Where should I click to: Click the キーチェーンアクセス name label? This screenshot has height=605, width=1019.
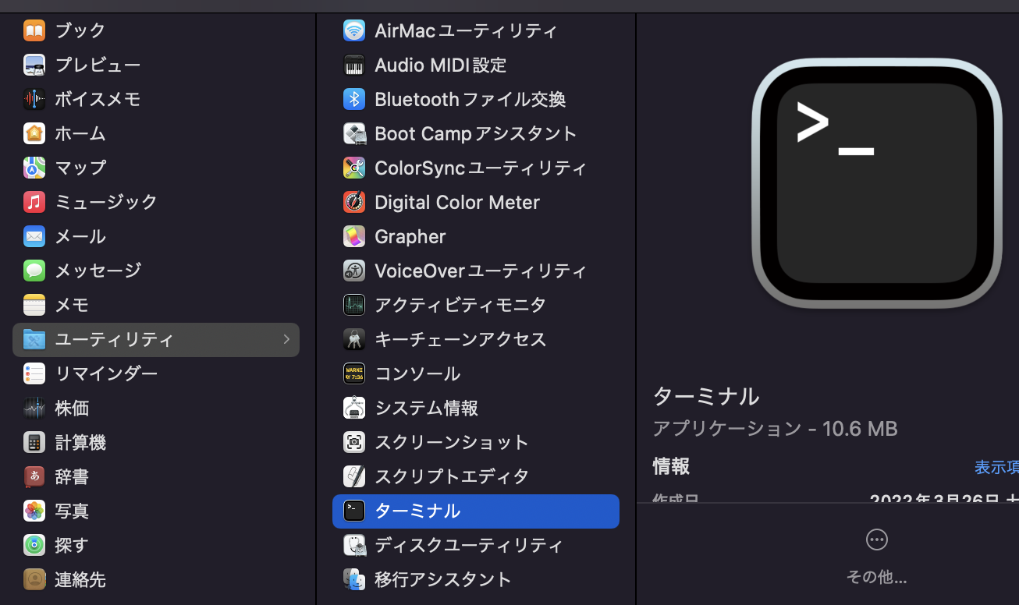pos(460,340)
